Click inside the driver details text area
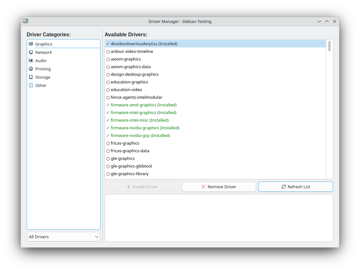360x272 pixels. point(219,218)
